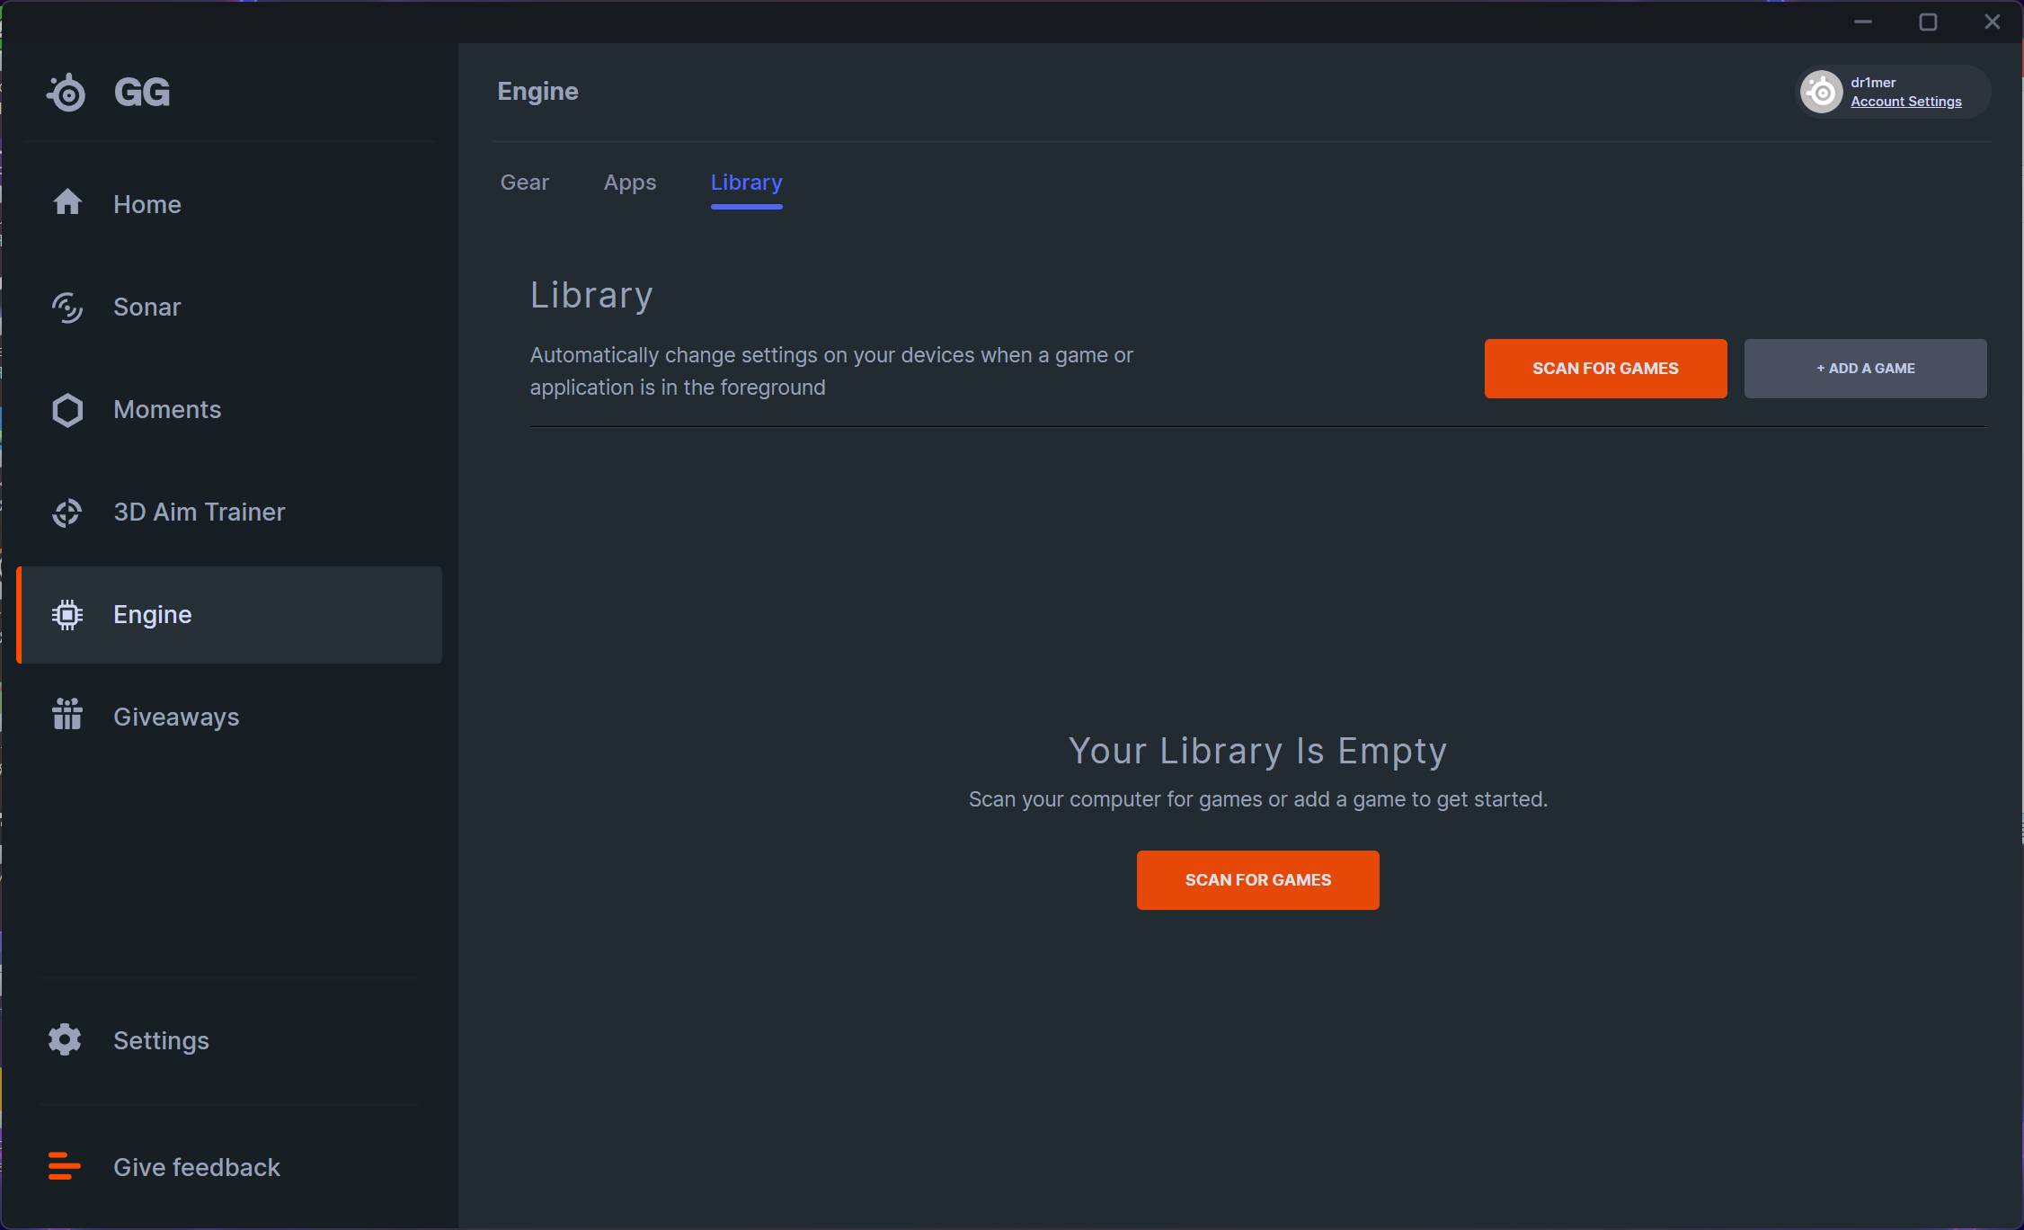Click the Giveaways gift icon
2024x1230 pixels.
tap(67, 716)
